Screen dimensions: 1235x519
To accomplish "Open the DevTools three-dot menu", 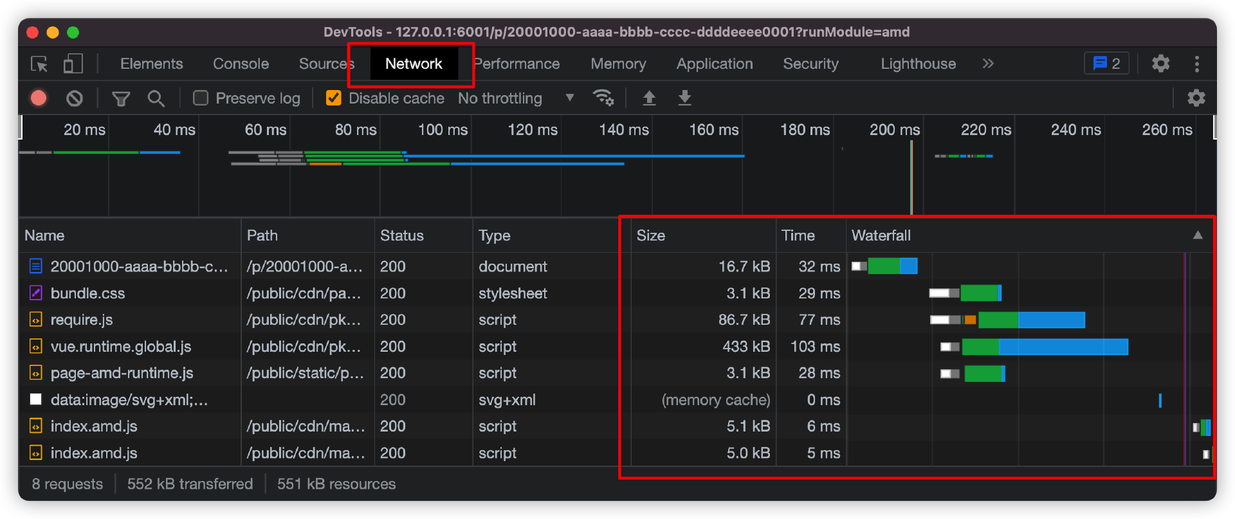I will tap(1196, 64).
